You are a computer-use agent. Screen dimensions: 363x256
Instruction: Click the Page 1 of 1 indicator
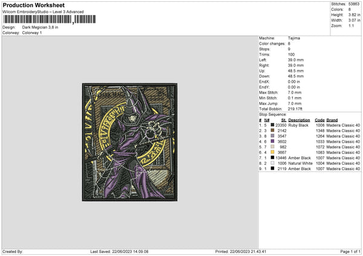(x=350, y=252)
